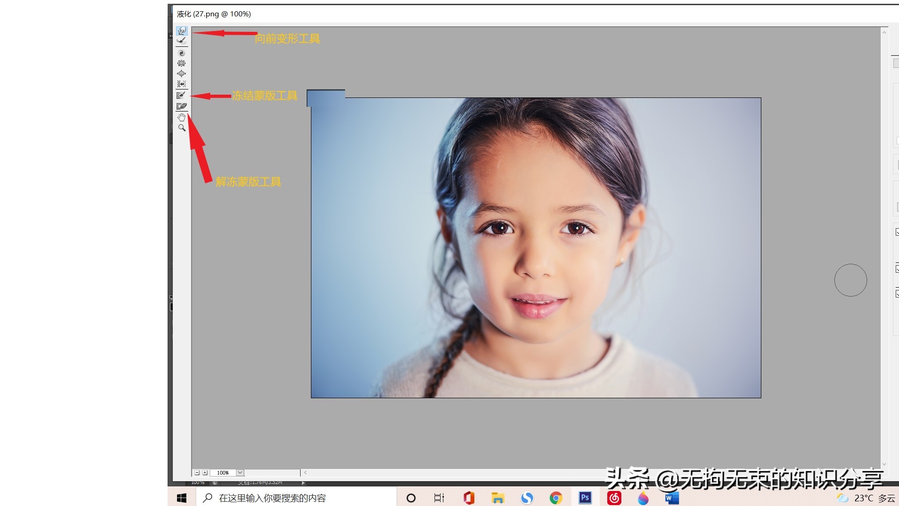
Task: Open the 100% zoom level dropdown
Action: pos(240,473)
